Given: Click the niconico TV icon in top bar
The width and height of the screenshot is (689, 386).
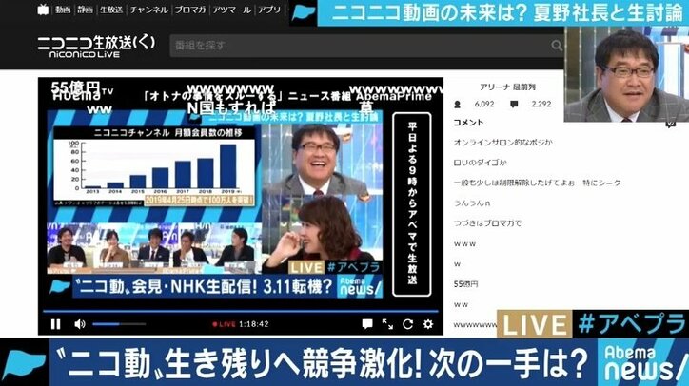Looking at the screenshot, I should pyautogui.click(x=43, y=10).
